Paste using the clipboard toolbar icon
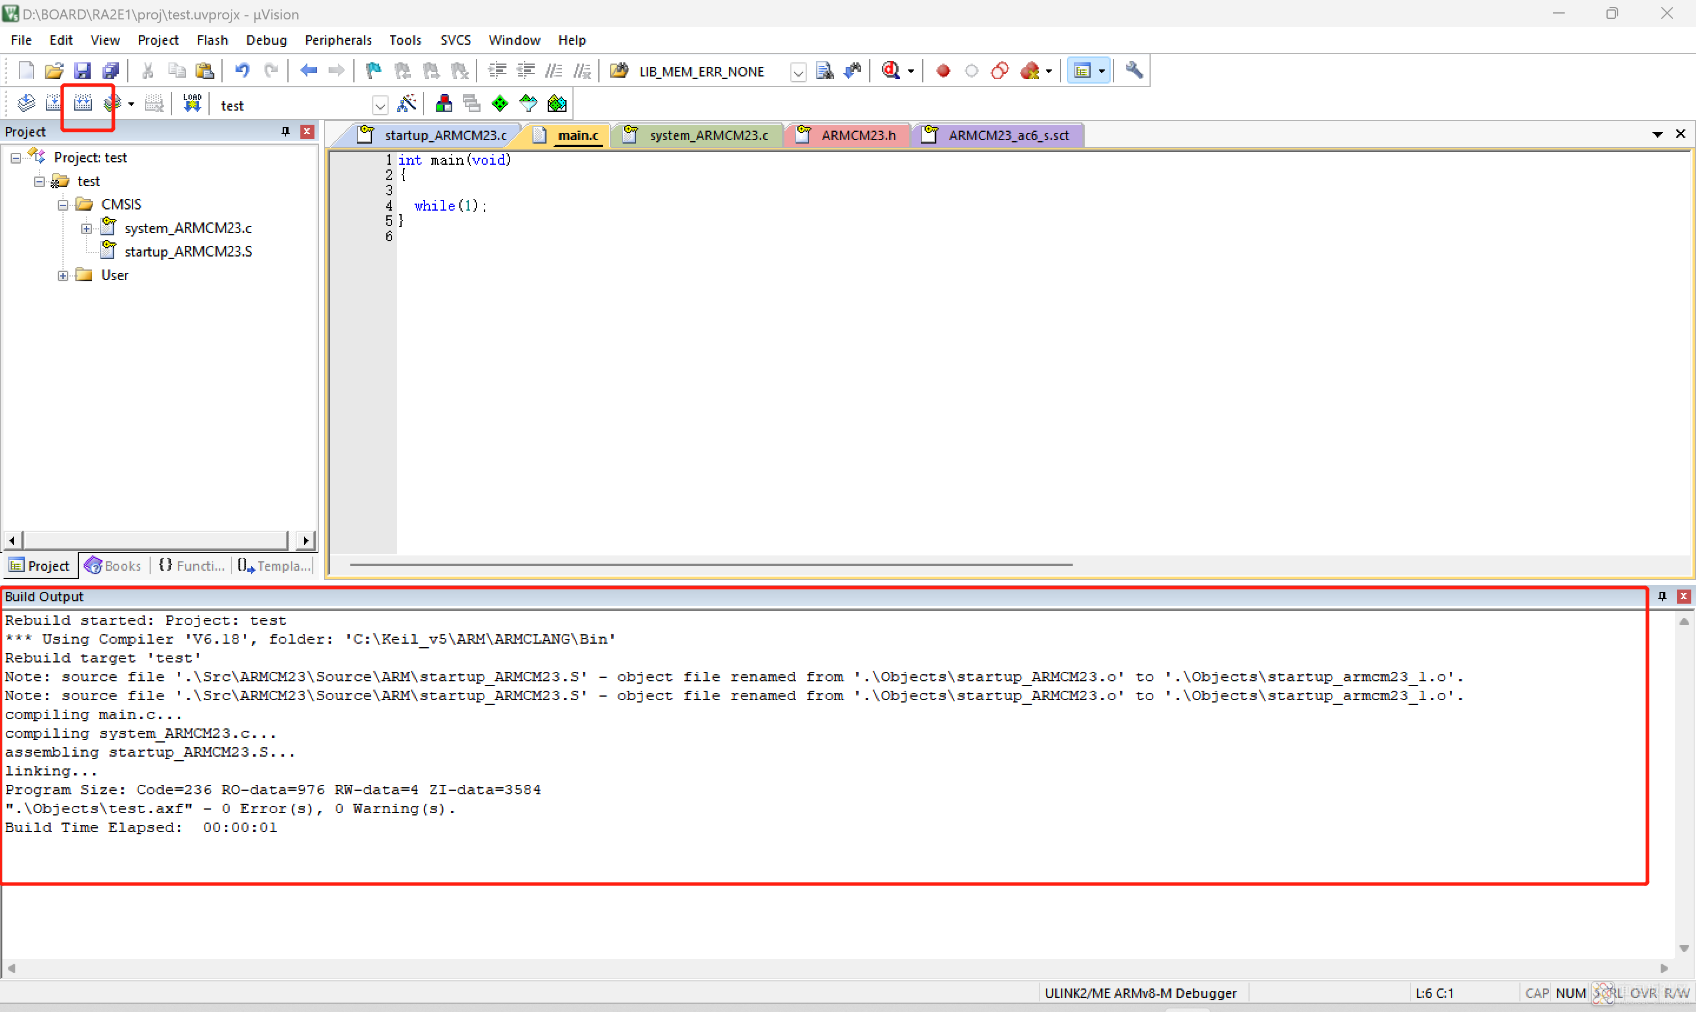 pos(205,71)
